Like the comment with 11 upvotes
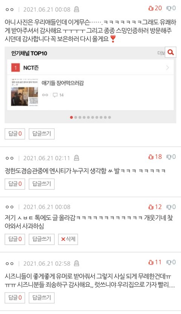Screen dimensions: 181x314 pyautogui.click(x=151, y=262)
